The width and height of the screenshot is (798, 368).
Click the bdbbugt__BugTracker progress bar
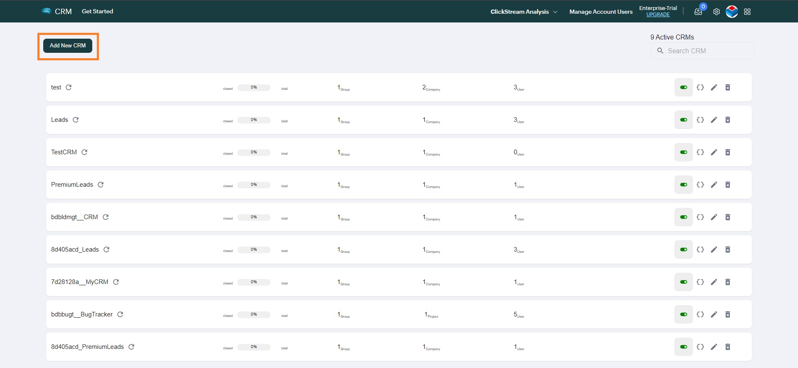[254, 315]
